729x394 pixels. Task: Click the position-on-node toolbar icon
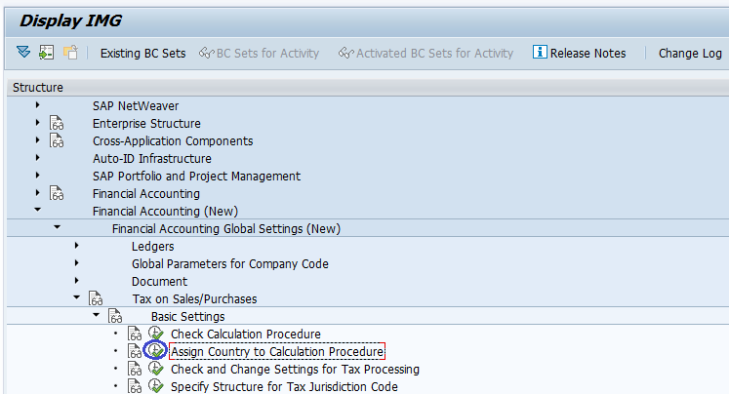tap(47, 53)
